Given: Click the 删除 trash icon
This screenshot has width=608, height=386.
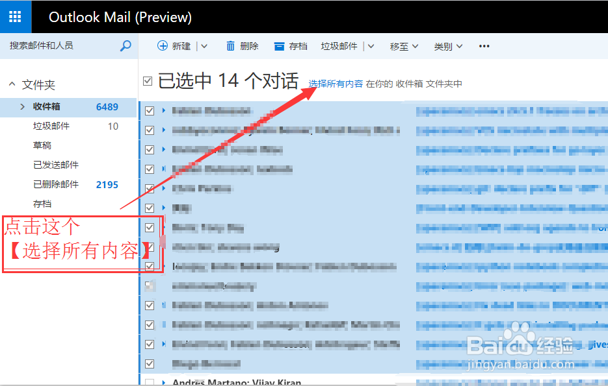Looking at the screenshot, I should pos(230,46).
